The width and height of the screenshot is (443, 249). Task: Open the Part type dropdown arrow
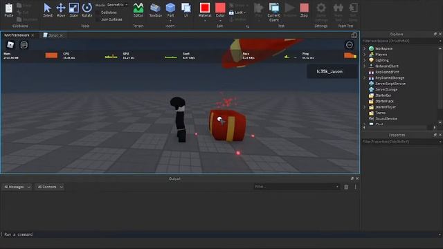pyautogui.click(x=170, y=20)
